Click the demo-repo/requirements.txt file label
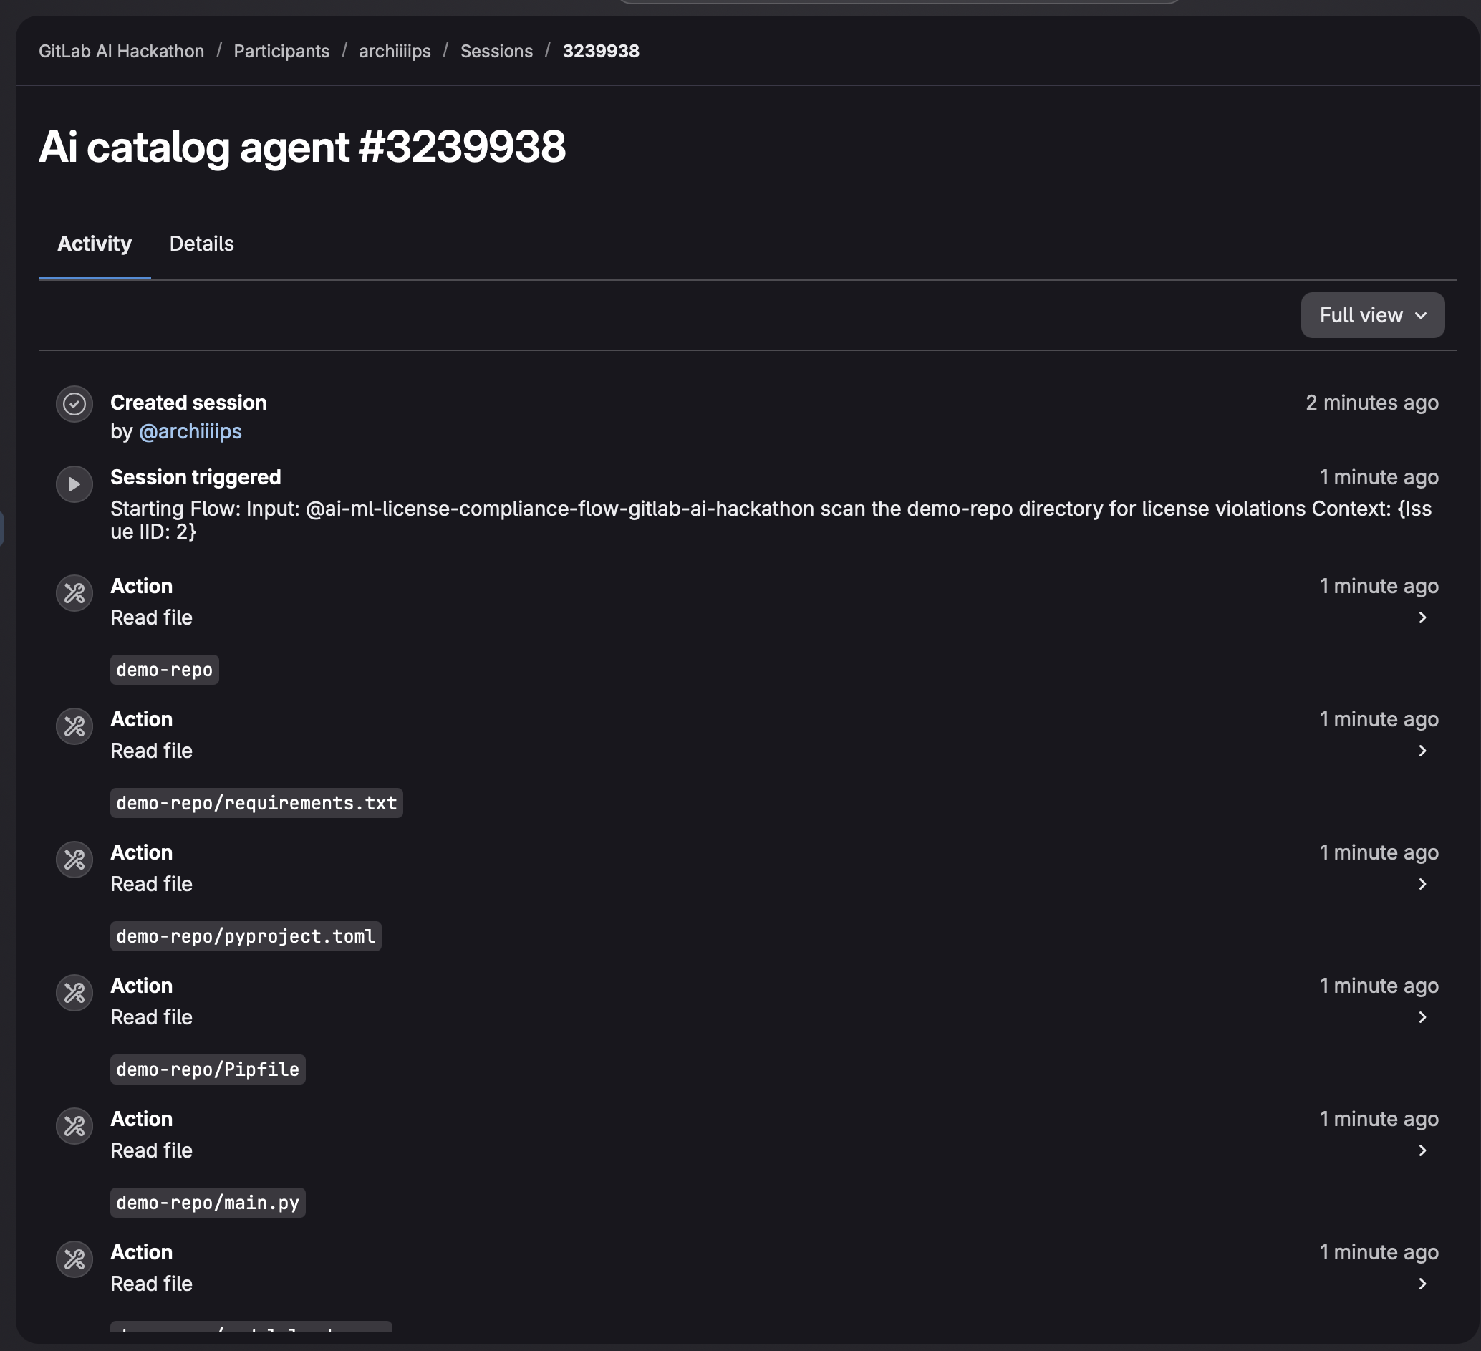 (x=256, y=803)
